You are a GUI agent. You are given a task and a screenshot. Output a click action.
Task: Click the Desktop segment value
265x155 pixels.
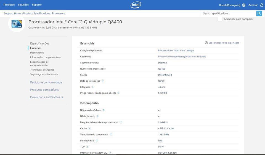click(x=162, y=63)
